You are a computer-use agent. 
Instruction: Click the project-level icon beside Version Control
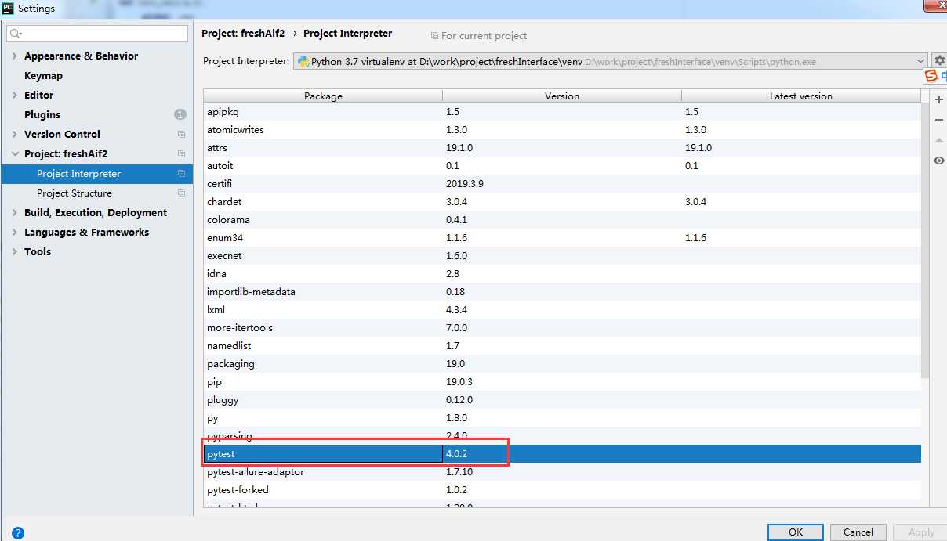[181, 135]
